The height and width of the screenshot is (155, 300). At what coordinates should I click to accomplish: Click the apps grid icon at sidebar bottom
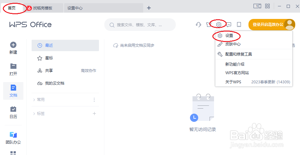pyautogui.click(x=13, y=153)
